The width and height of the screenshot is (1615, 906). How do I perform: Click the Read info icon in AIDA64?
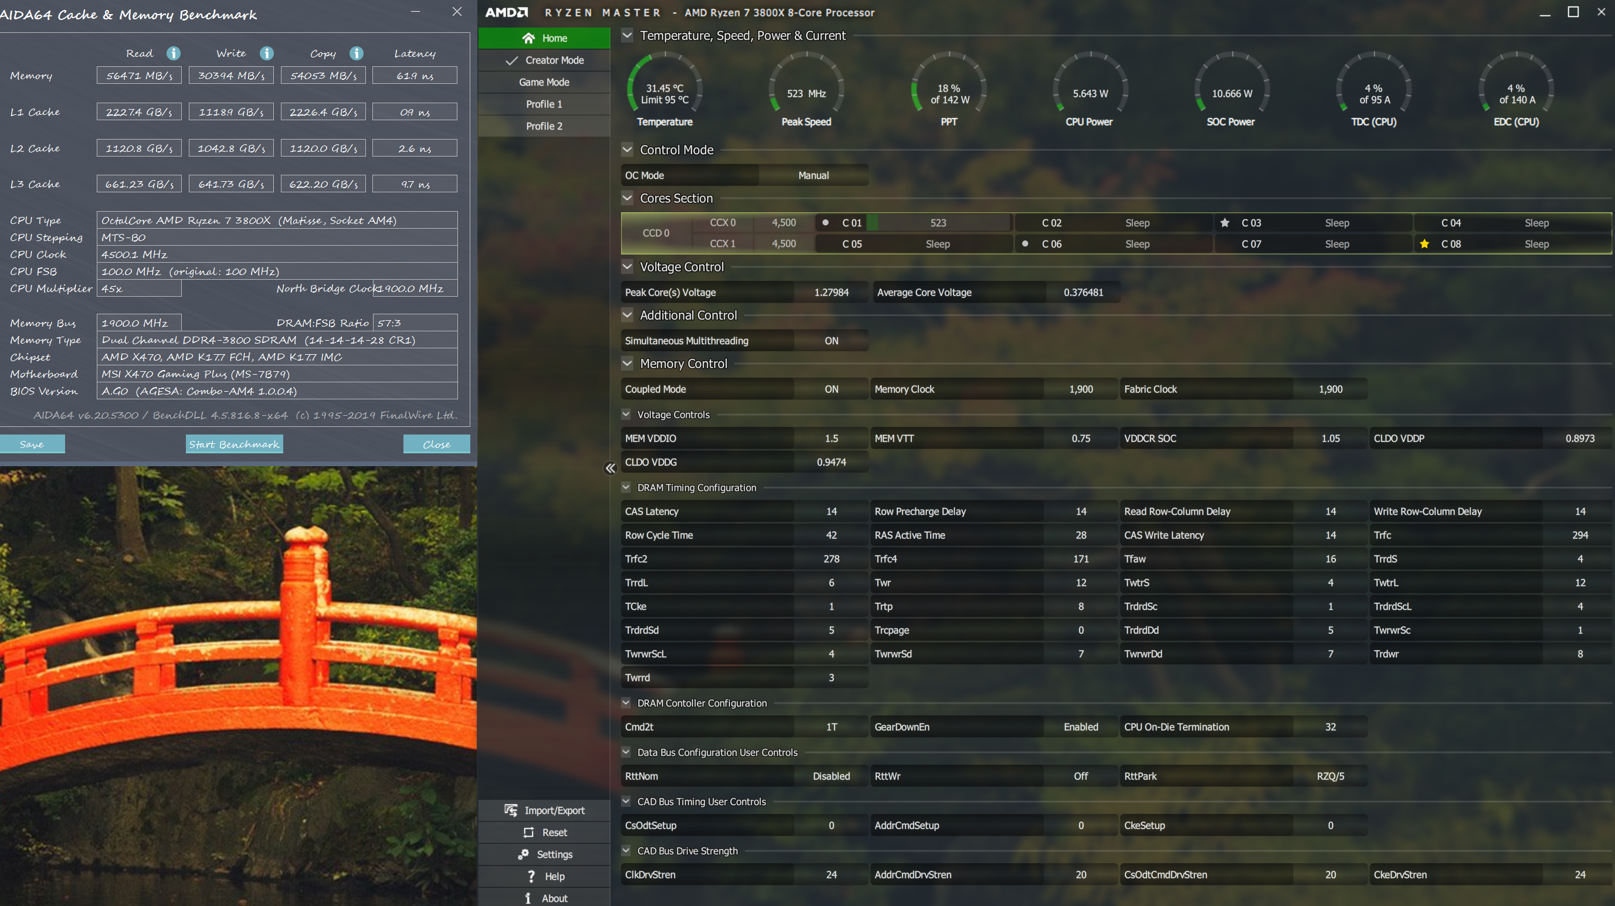[174, 53]
